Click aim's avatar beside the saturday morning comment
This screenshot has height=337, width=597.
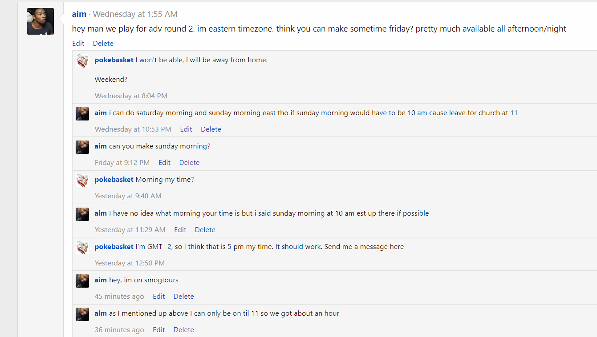click(x=82, y=114)
